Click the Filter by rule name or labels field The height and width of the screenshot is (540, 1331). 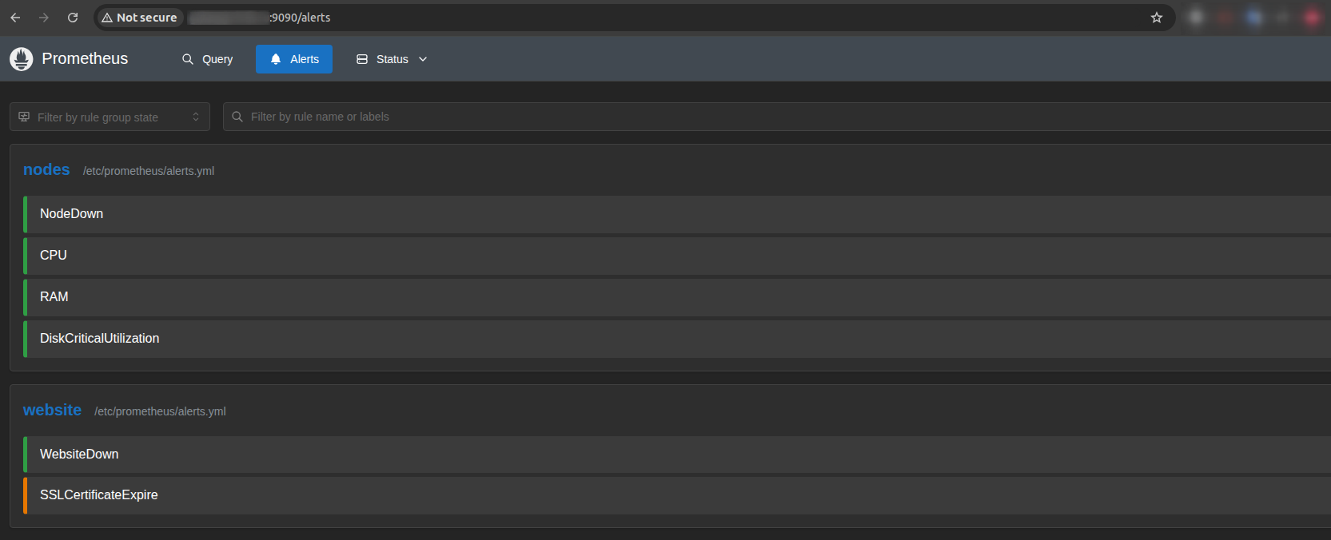777,117
